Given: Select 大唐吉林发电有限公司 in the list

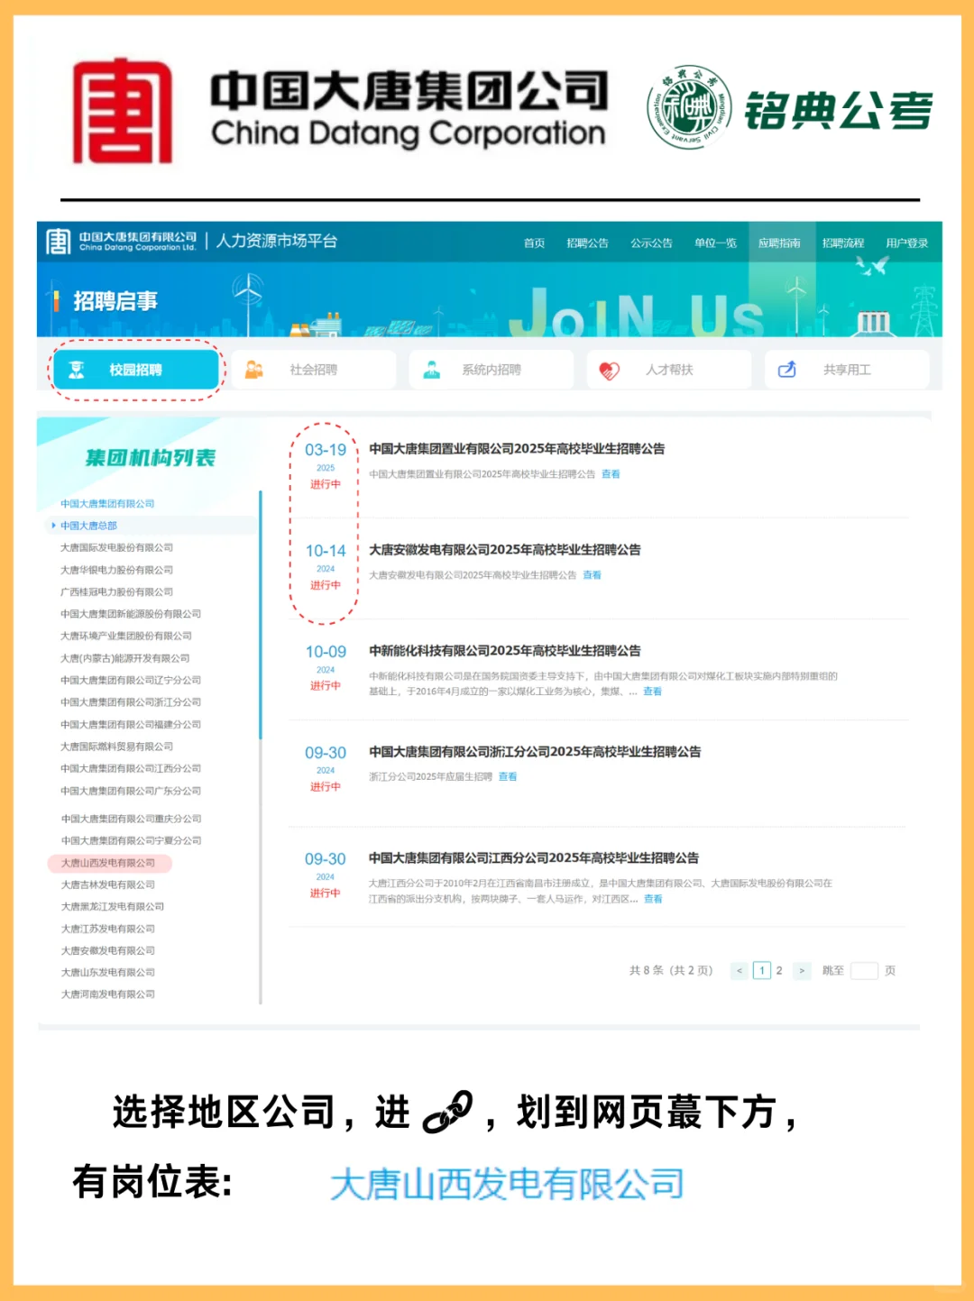Looking at the screenshot, I should [x=107, y=885].
